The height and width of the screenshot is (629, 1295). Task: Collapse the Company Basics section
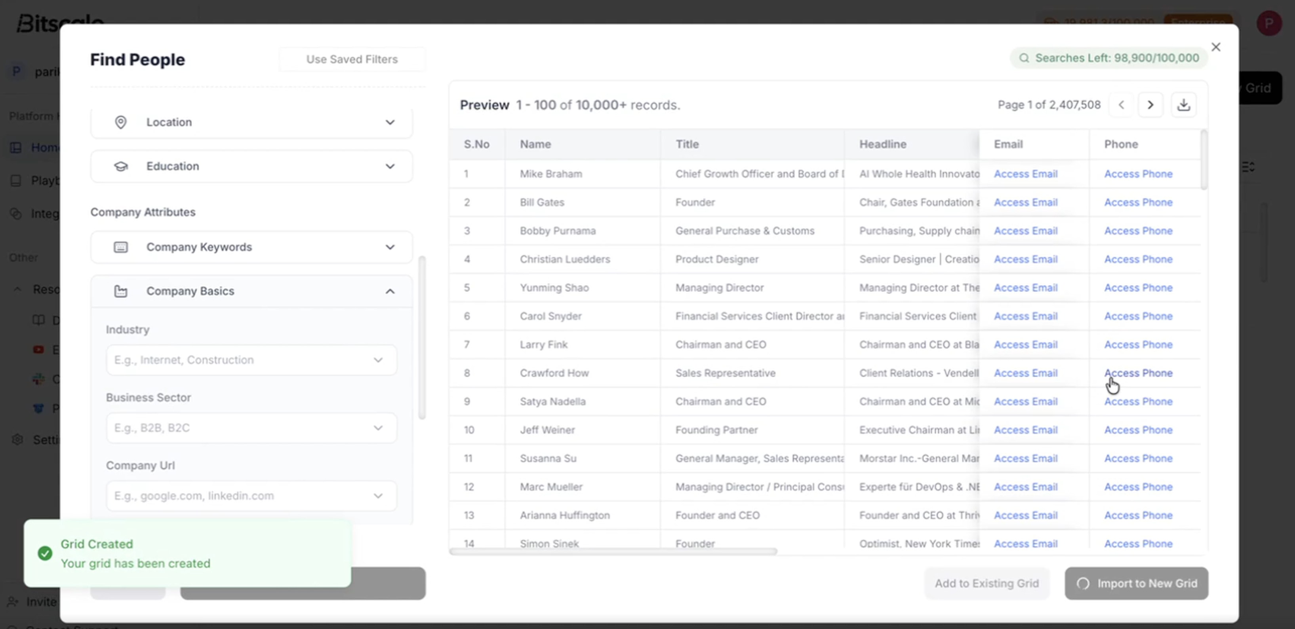[390, 291]
